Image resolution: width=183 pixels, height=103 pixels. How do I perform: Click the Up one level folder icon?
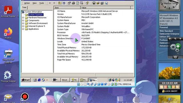pyautogui.click(x=60, y=3)
